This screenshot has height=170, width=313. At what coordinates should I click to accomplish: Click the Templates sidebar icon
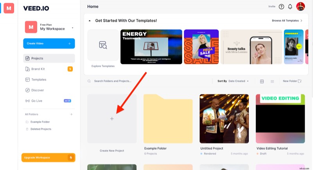[27, 80]
